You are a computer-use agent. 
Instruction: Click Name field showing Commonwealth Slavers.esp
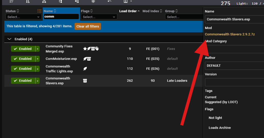(234, 19)
